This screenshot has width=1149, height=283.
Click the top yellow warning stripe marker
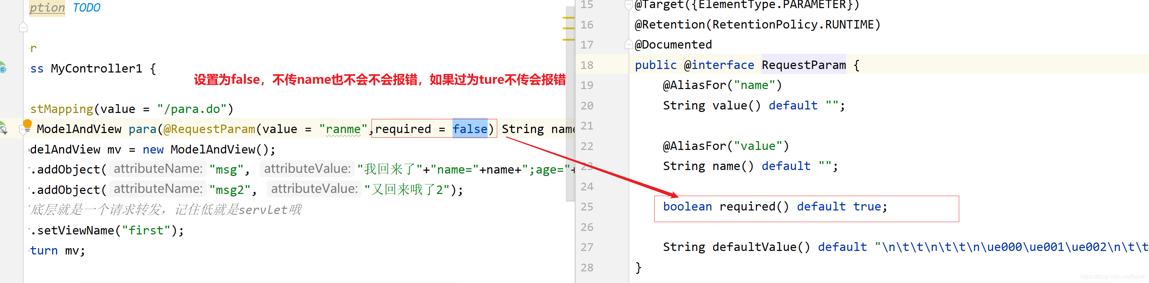pyautogui.click(x=568, y=18)
